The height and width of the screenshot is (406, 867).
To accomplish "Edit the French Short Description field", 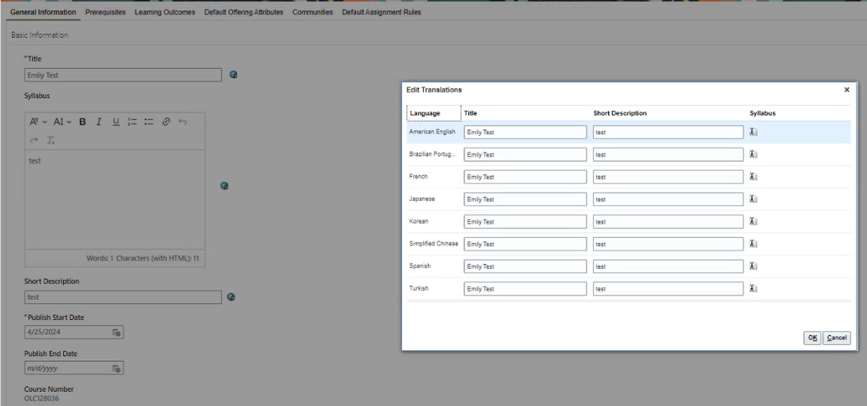I will point(668,177).
